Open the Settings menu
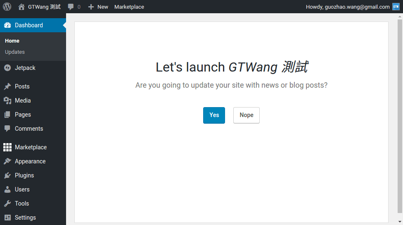The width and height of the screenshot is (403, 225). click(x=25, y=218)
